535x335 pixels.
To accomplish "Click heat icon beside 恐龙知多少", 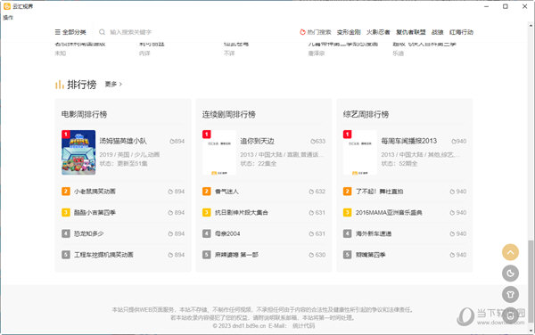I will pos(170,233).
